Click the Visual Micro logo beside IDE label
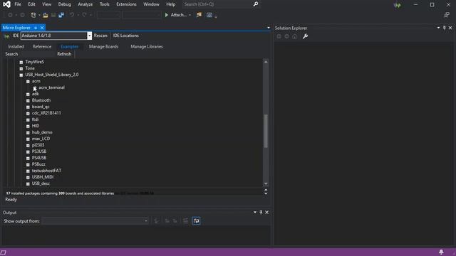The width and height of the screenshot is (456, 256). point(6,36)
